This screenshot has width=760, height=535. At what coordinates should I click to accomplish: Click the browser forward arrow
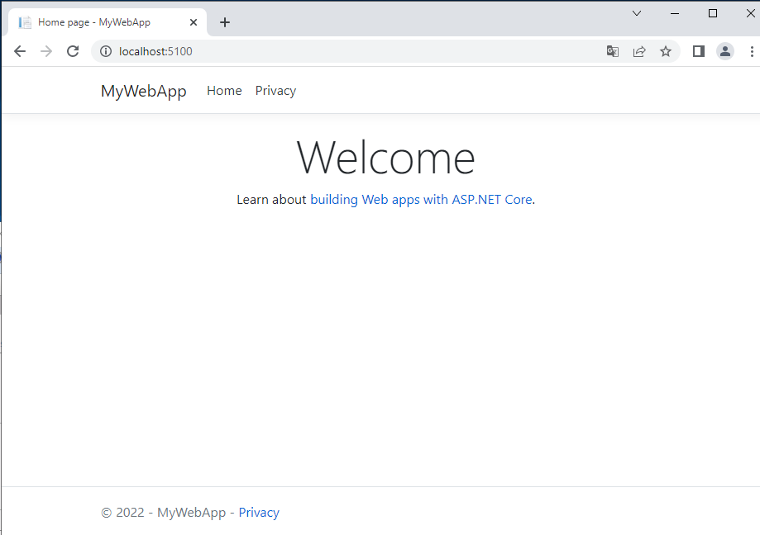click(x=46, y=51)
